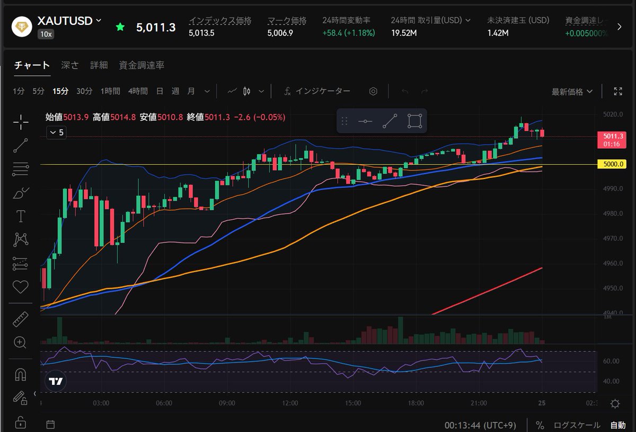Toggle XAUTUSD favorite star

120,27
